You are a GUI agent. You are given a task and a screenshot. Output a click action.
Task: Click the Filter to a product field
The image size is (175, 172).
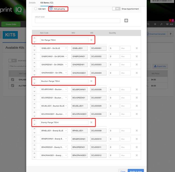17,66
